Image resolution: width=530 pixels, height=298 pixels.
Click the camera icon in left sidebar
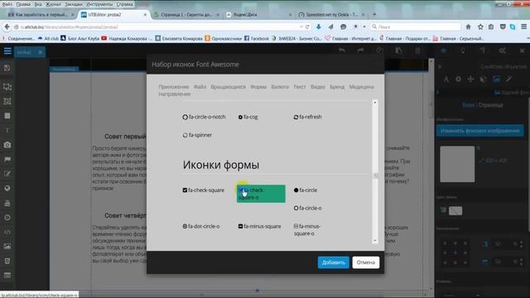click(x=7, y=145)
